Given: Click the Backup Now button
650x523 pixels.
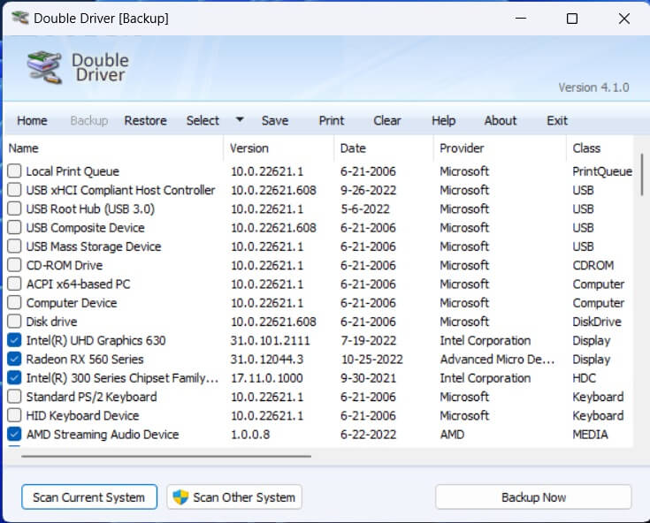Looking at the screenshot, I should tap(533, 496).
